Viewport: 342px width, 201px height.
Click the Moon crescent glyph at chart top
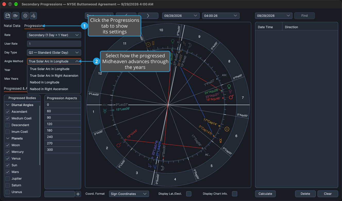coord(190,45)
